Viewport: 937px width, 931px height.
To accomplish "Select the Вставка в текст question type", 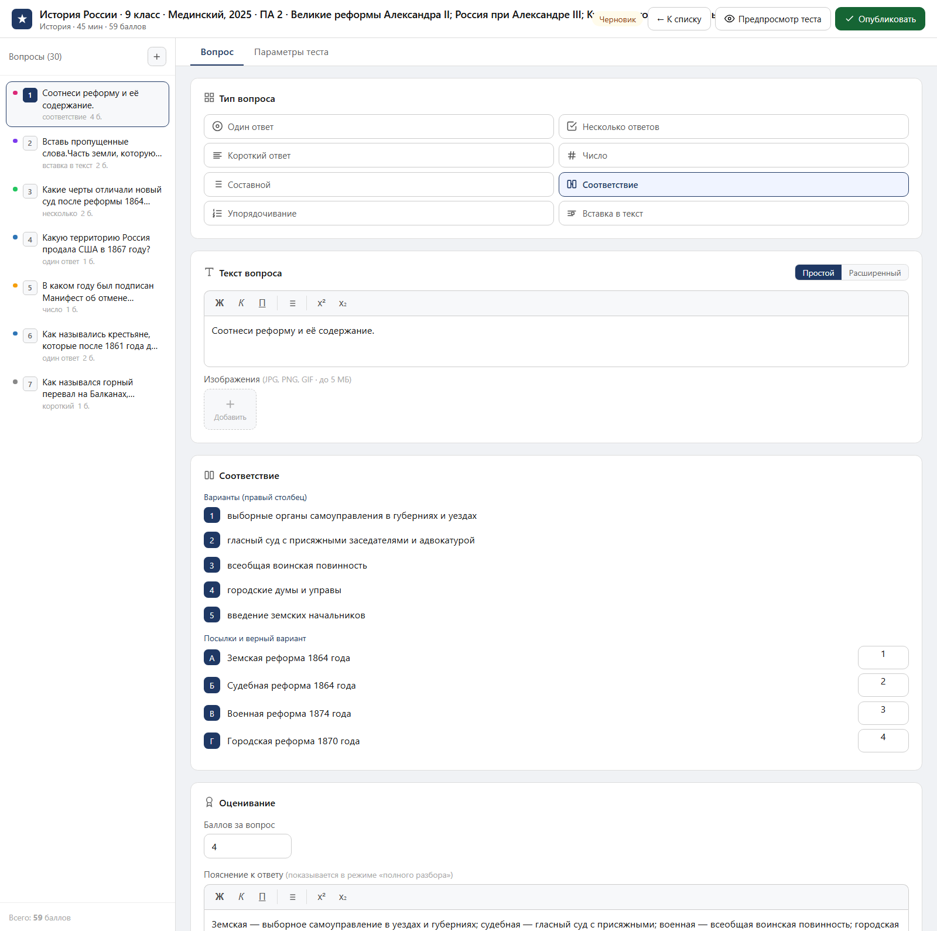I will (733, 213).
